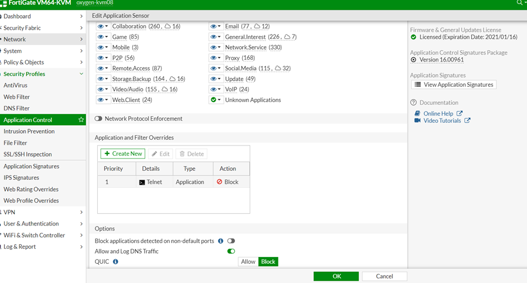Screen dimensions: 527x283
Task: Open the Online Help link
Action: coord(438,113)
